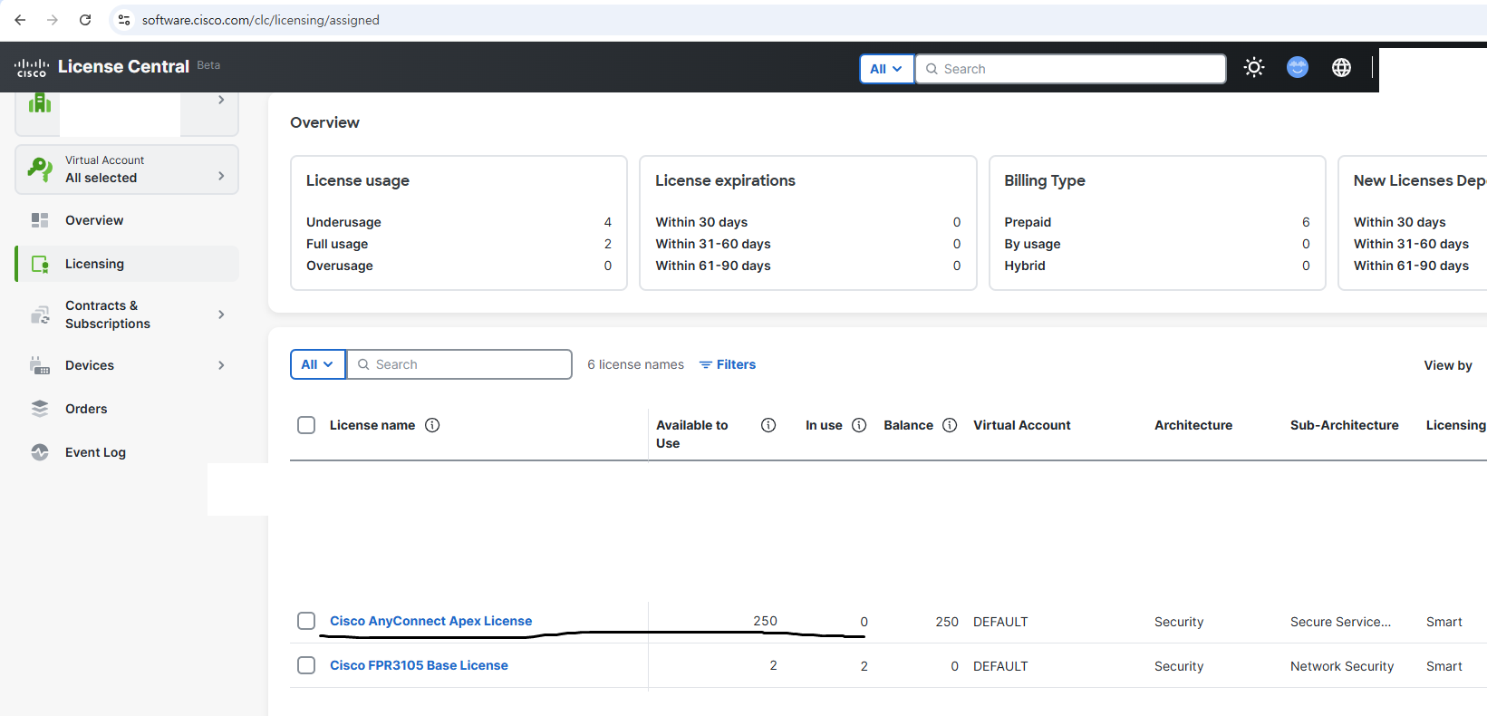Click Underusage count in License usage

(x=608, y=222)
